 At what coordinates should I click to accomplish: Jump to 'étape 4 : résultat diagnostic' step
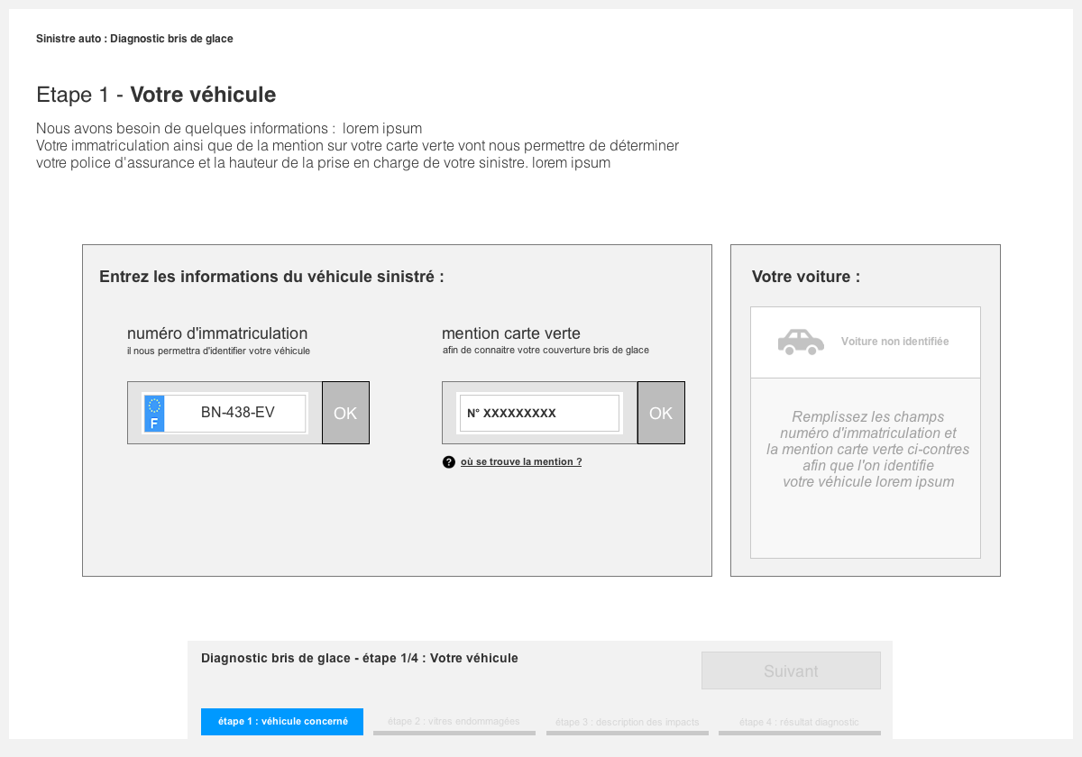pos(799,722)
